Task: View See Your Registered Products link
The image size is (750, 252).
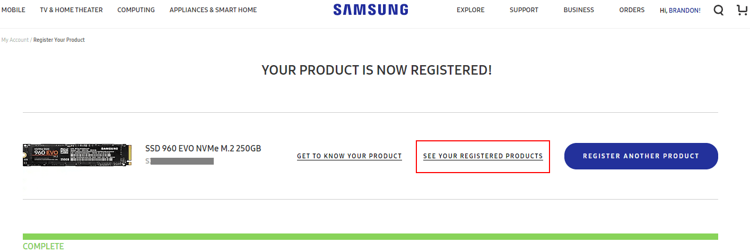Action: (x=483, y=156)
